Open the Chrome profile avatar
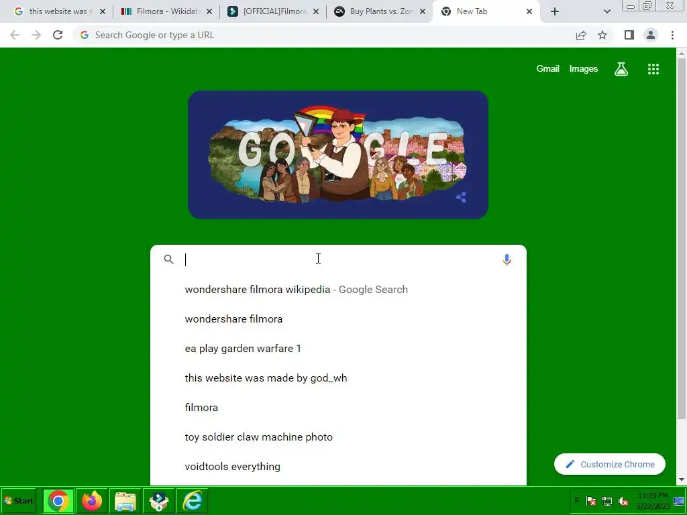Viewport: 687px width, 515px height. click(x=651, y=35)
